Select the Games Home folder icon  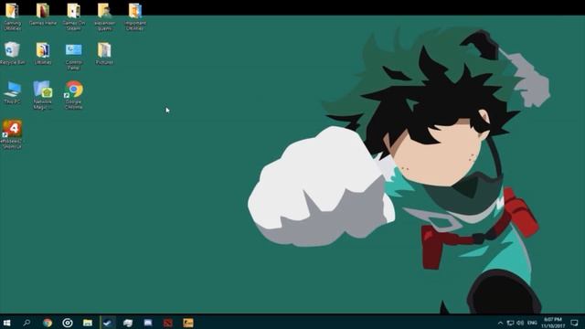click(x=43, y=14)
